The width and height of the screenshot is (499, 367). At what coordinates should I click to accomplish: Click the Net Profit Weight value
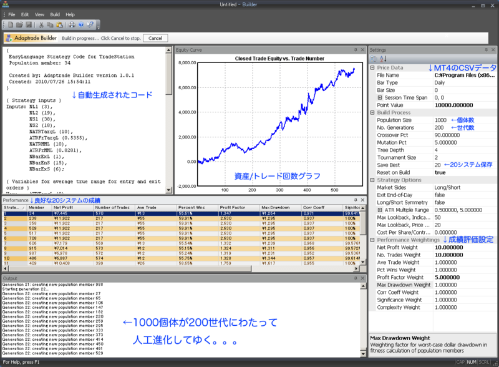[x=448, y=248]
